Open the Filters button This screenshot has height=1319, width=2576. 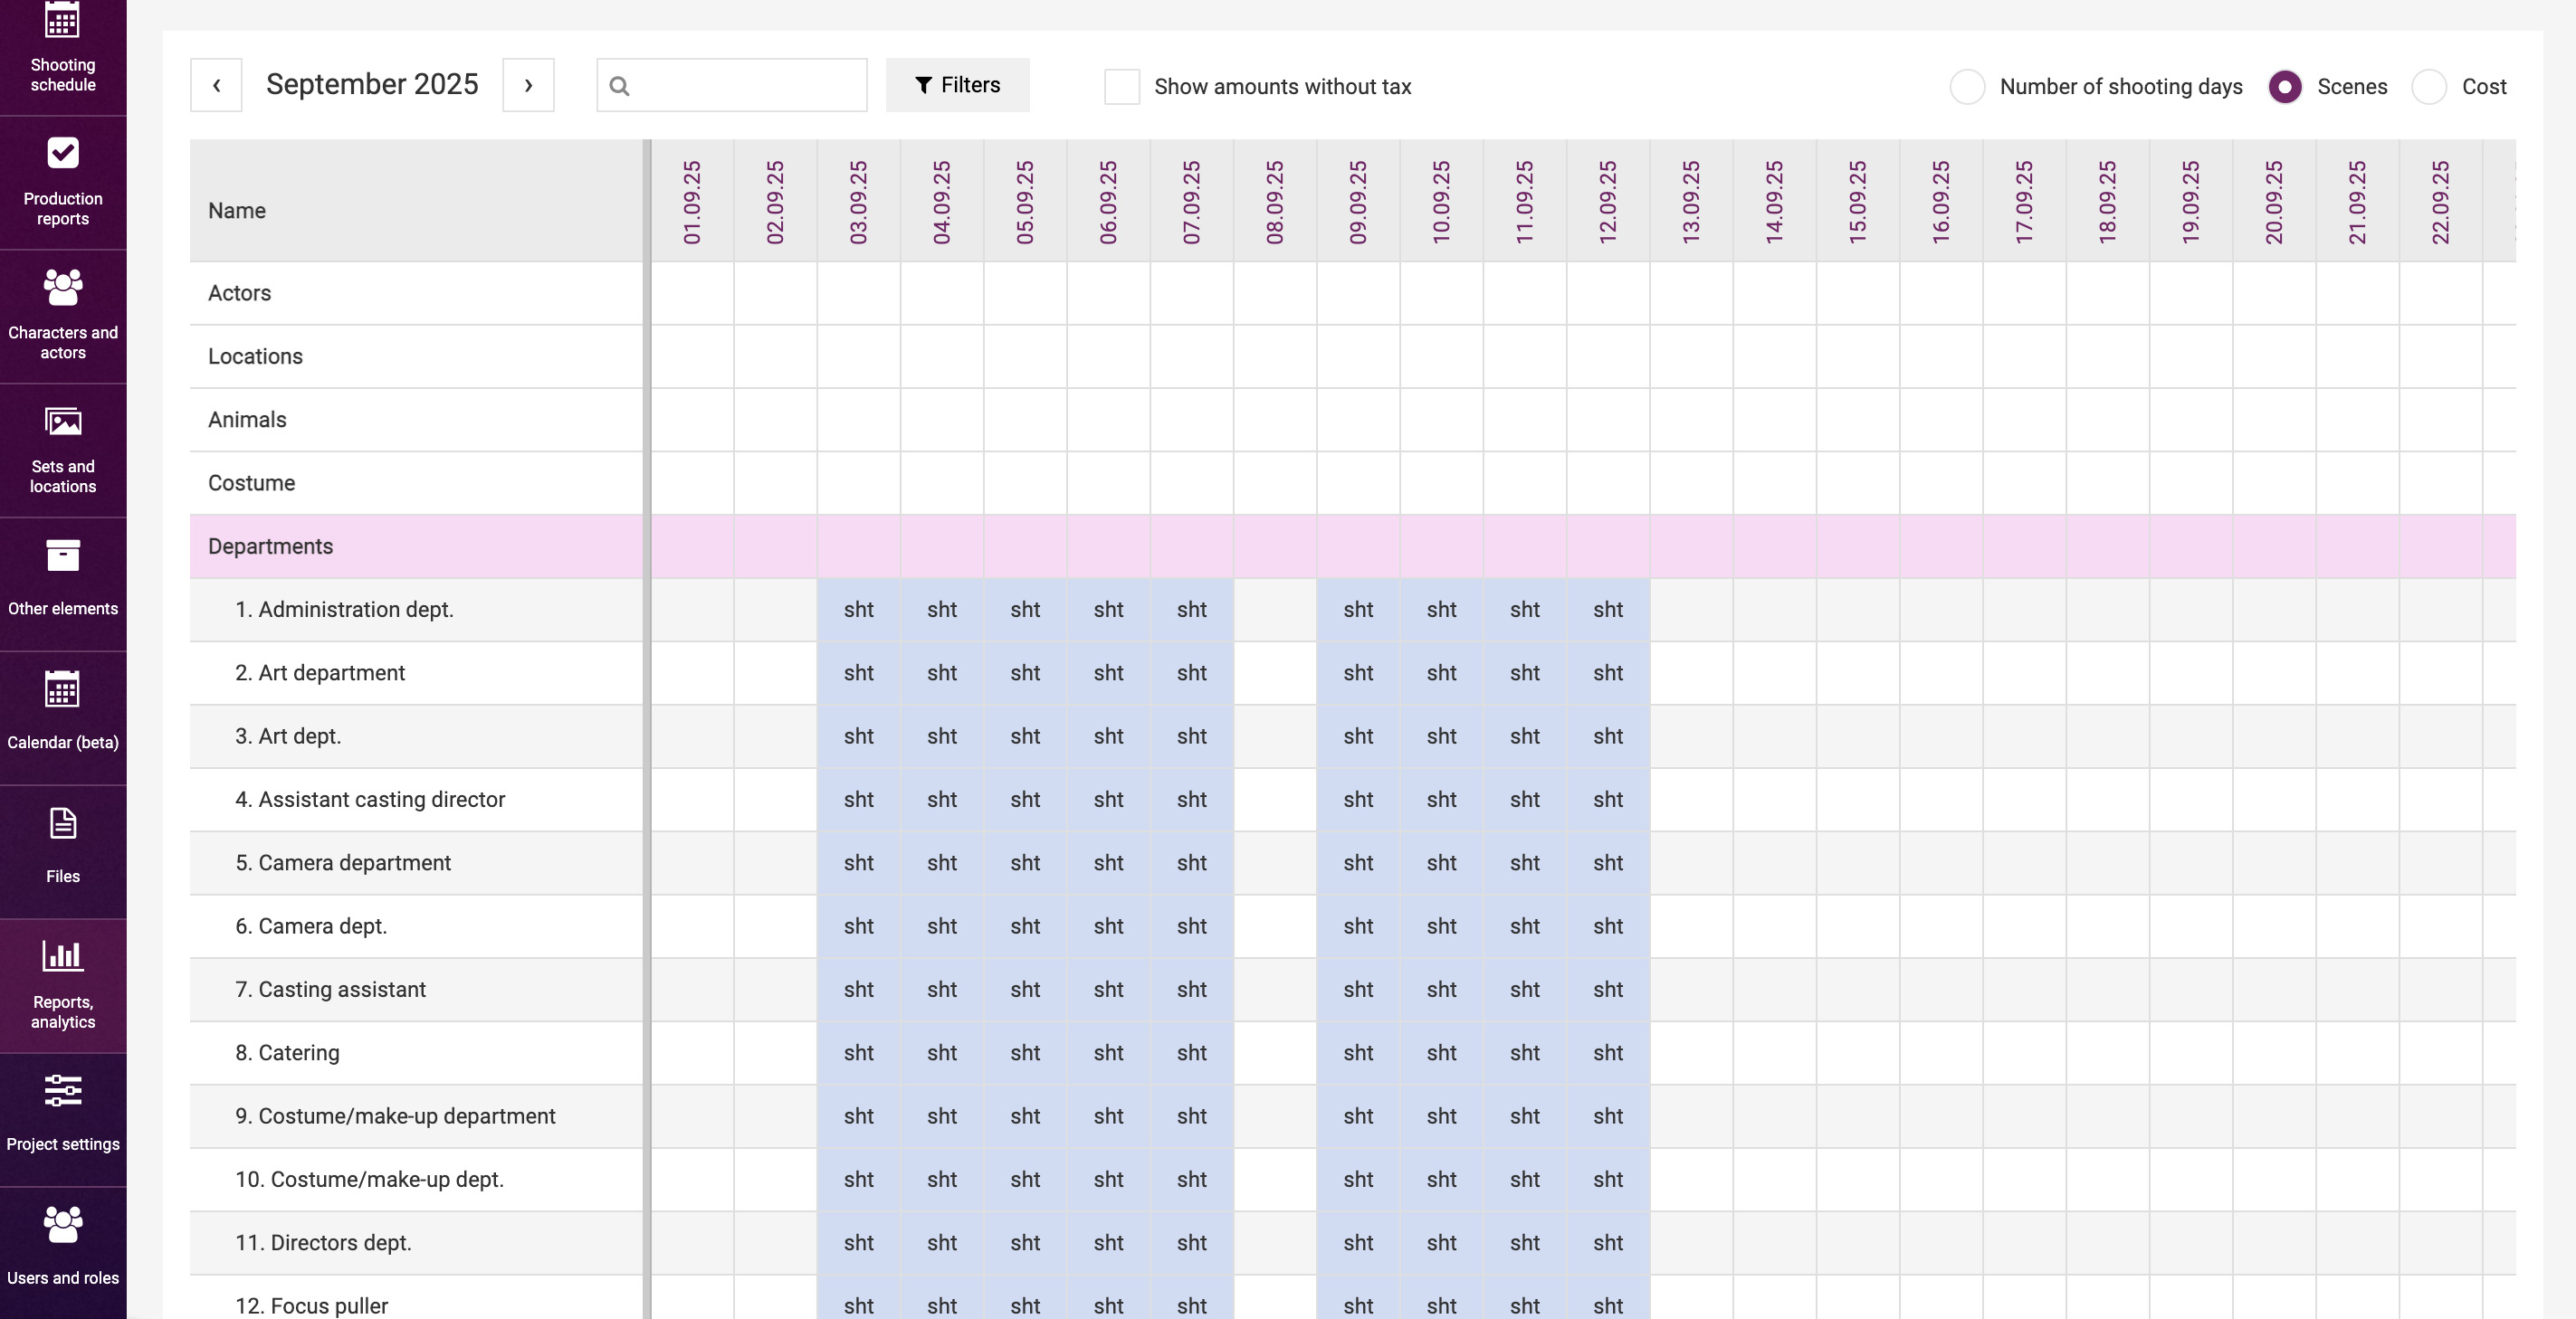[957, 85]
